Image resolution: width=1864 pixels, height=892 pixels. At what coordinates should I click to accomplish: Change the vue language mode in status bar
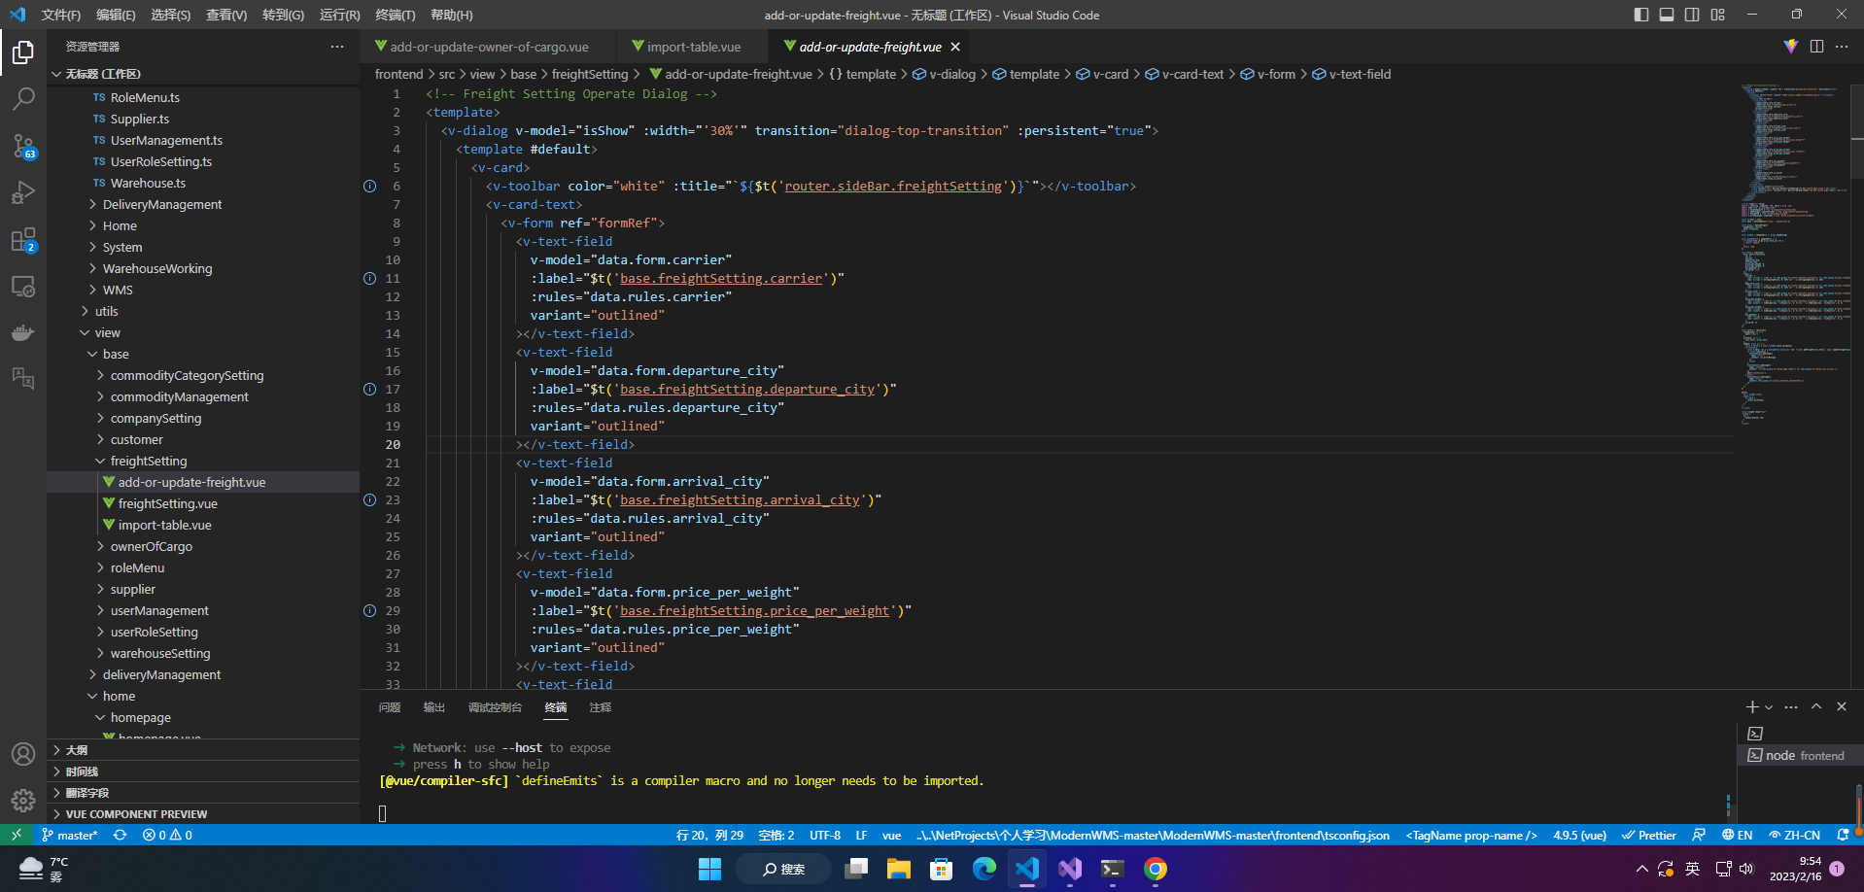pos(891,835)
